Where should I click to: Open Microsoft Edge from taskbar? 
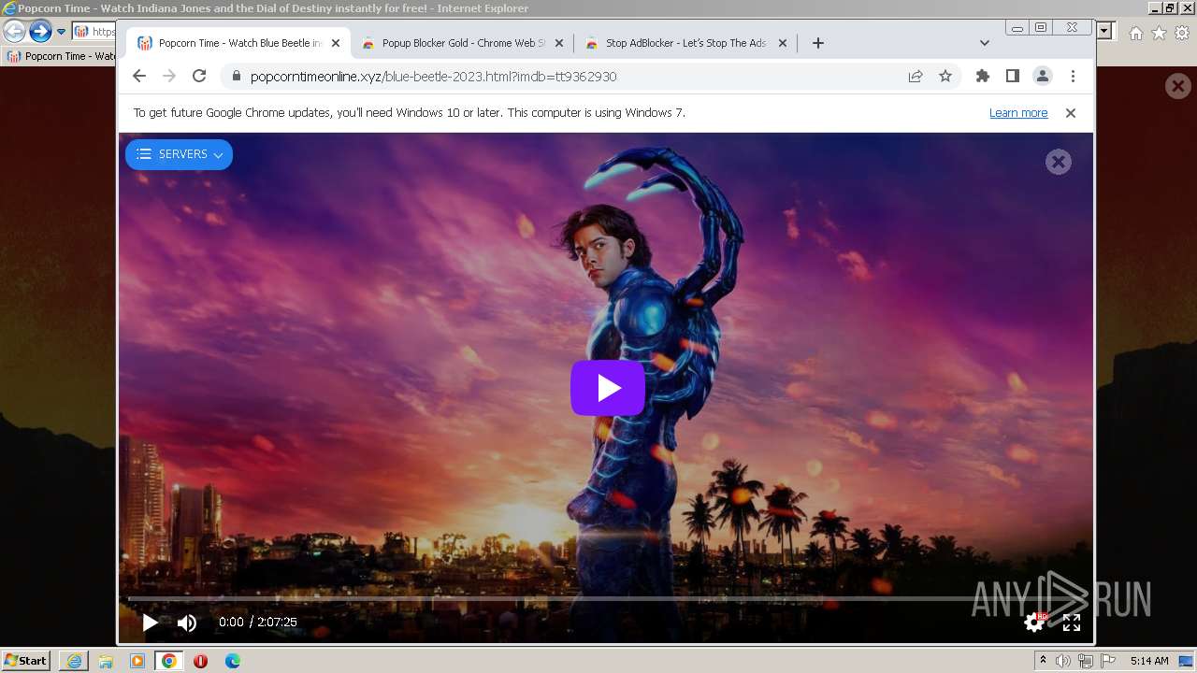click(233, 661)
